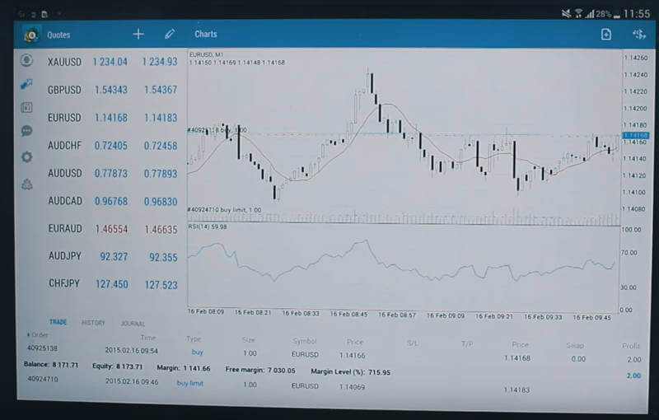The image size is (659, 420).
Task: Tap the MetaTrader app logo
Action: click(31, 35)
